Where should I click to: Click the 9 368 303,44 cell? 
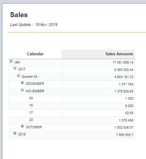coord(124,70)
